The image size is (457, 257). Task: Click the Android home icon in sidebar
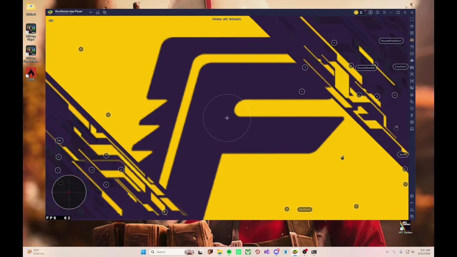pyautogui.click(x=412, y=210)
